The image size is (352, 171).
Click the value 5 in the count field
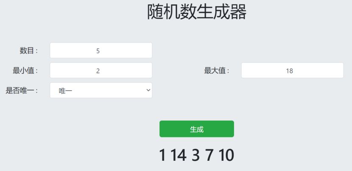pos(98,51)
